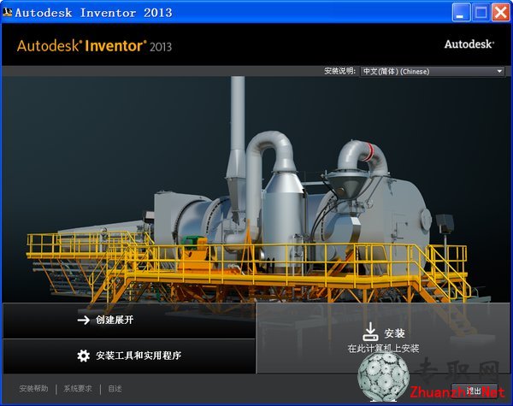This screenshot has height=406, width=513.
Task: Open the 自述 readme link
Action: click(115, 389)
